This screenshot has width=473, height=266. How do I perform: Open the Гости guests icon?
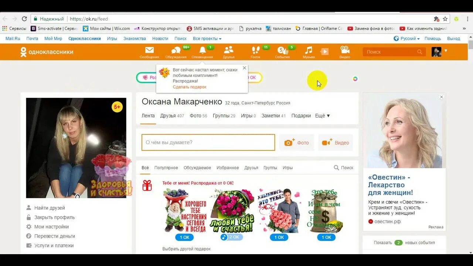click(x=255, y=52)
